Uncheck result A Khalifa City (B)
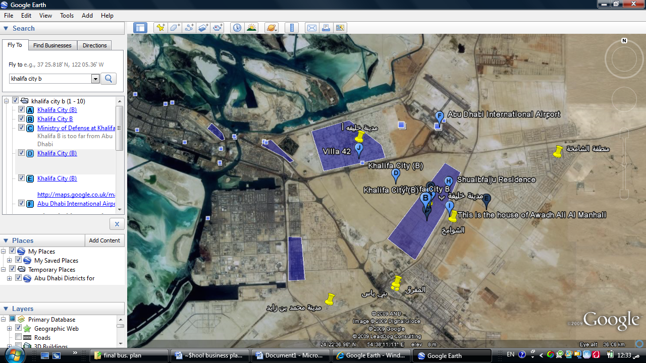 click(22, 109)
